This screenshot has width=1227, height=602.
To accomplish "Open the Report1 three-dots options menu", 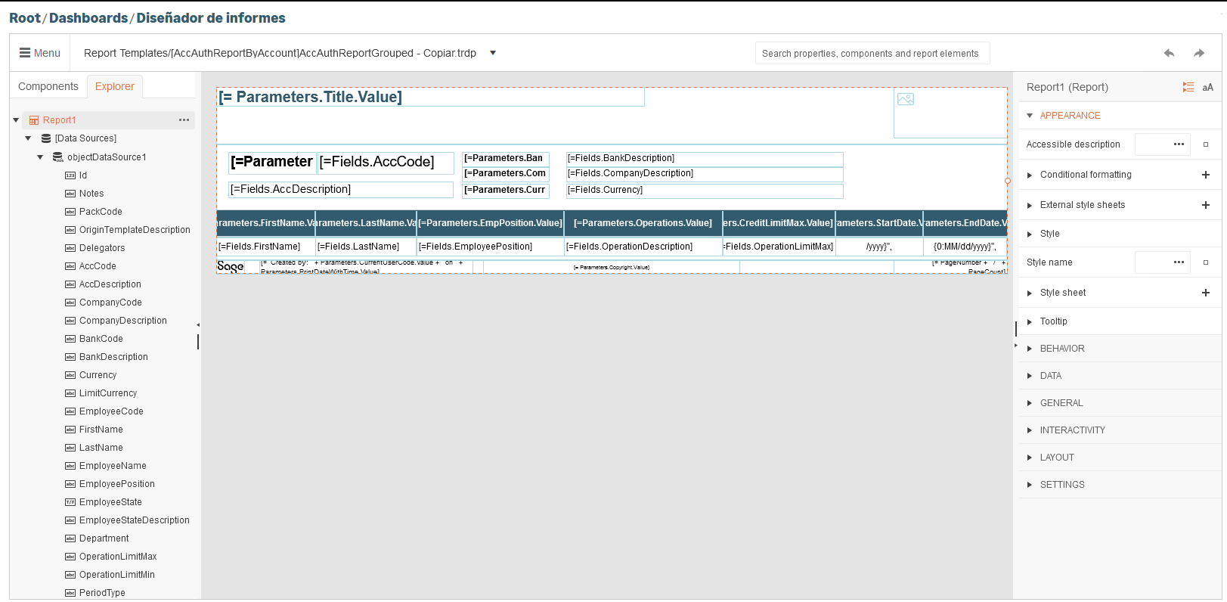I will (x=184, y=120).
